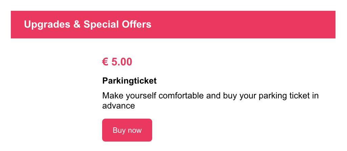Click the word "ticket" in the description
This screenshot has width=347, height=151.
click(x=299, y=96)
